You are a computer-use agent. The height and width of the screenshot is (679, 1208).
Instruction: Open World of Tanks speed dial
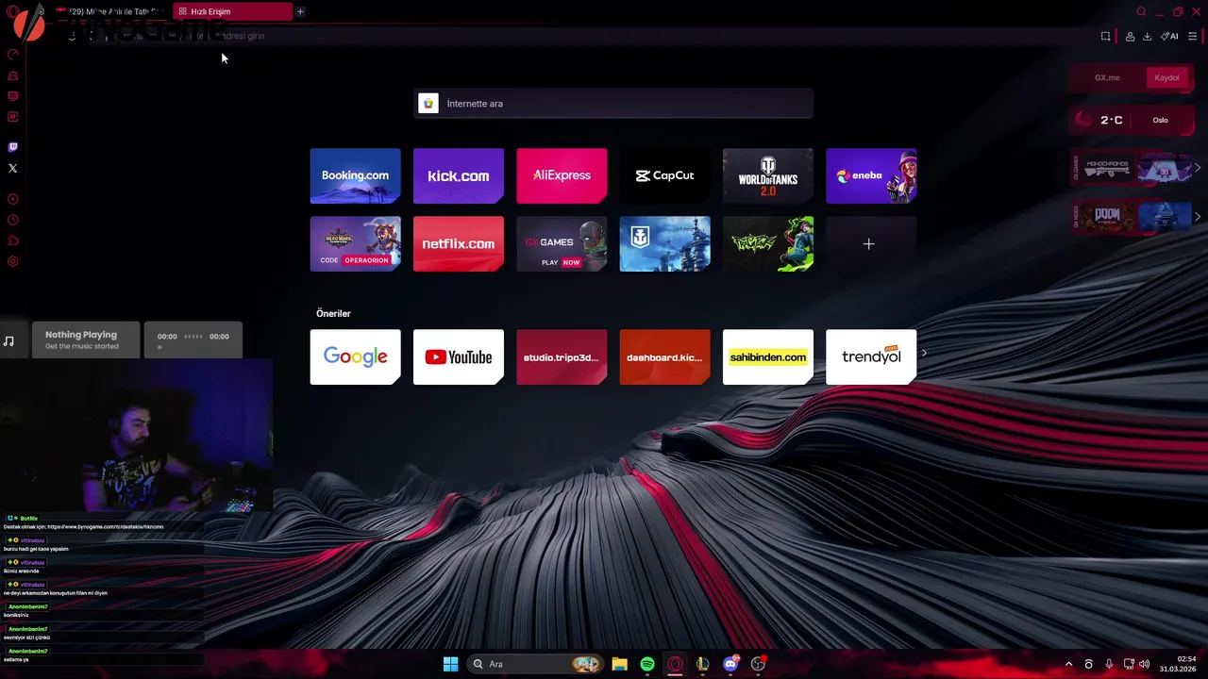768,175
